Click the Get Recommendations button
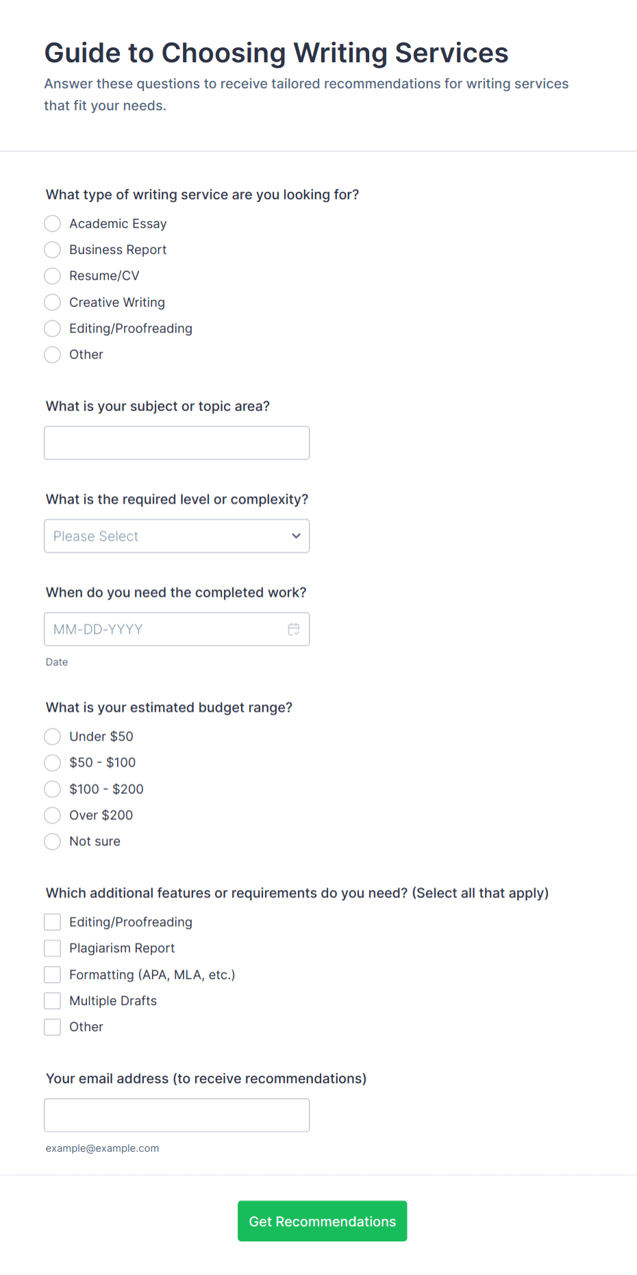Screen dimensions: 637x1275 click(x=322, y=1220)
